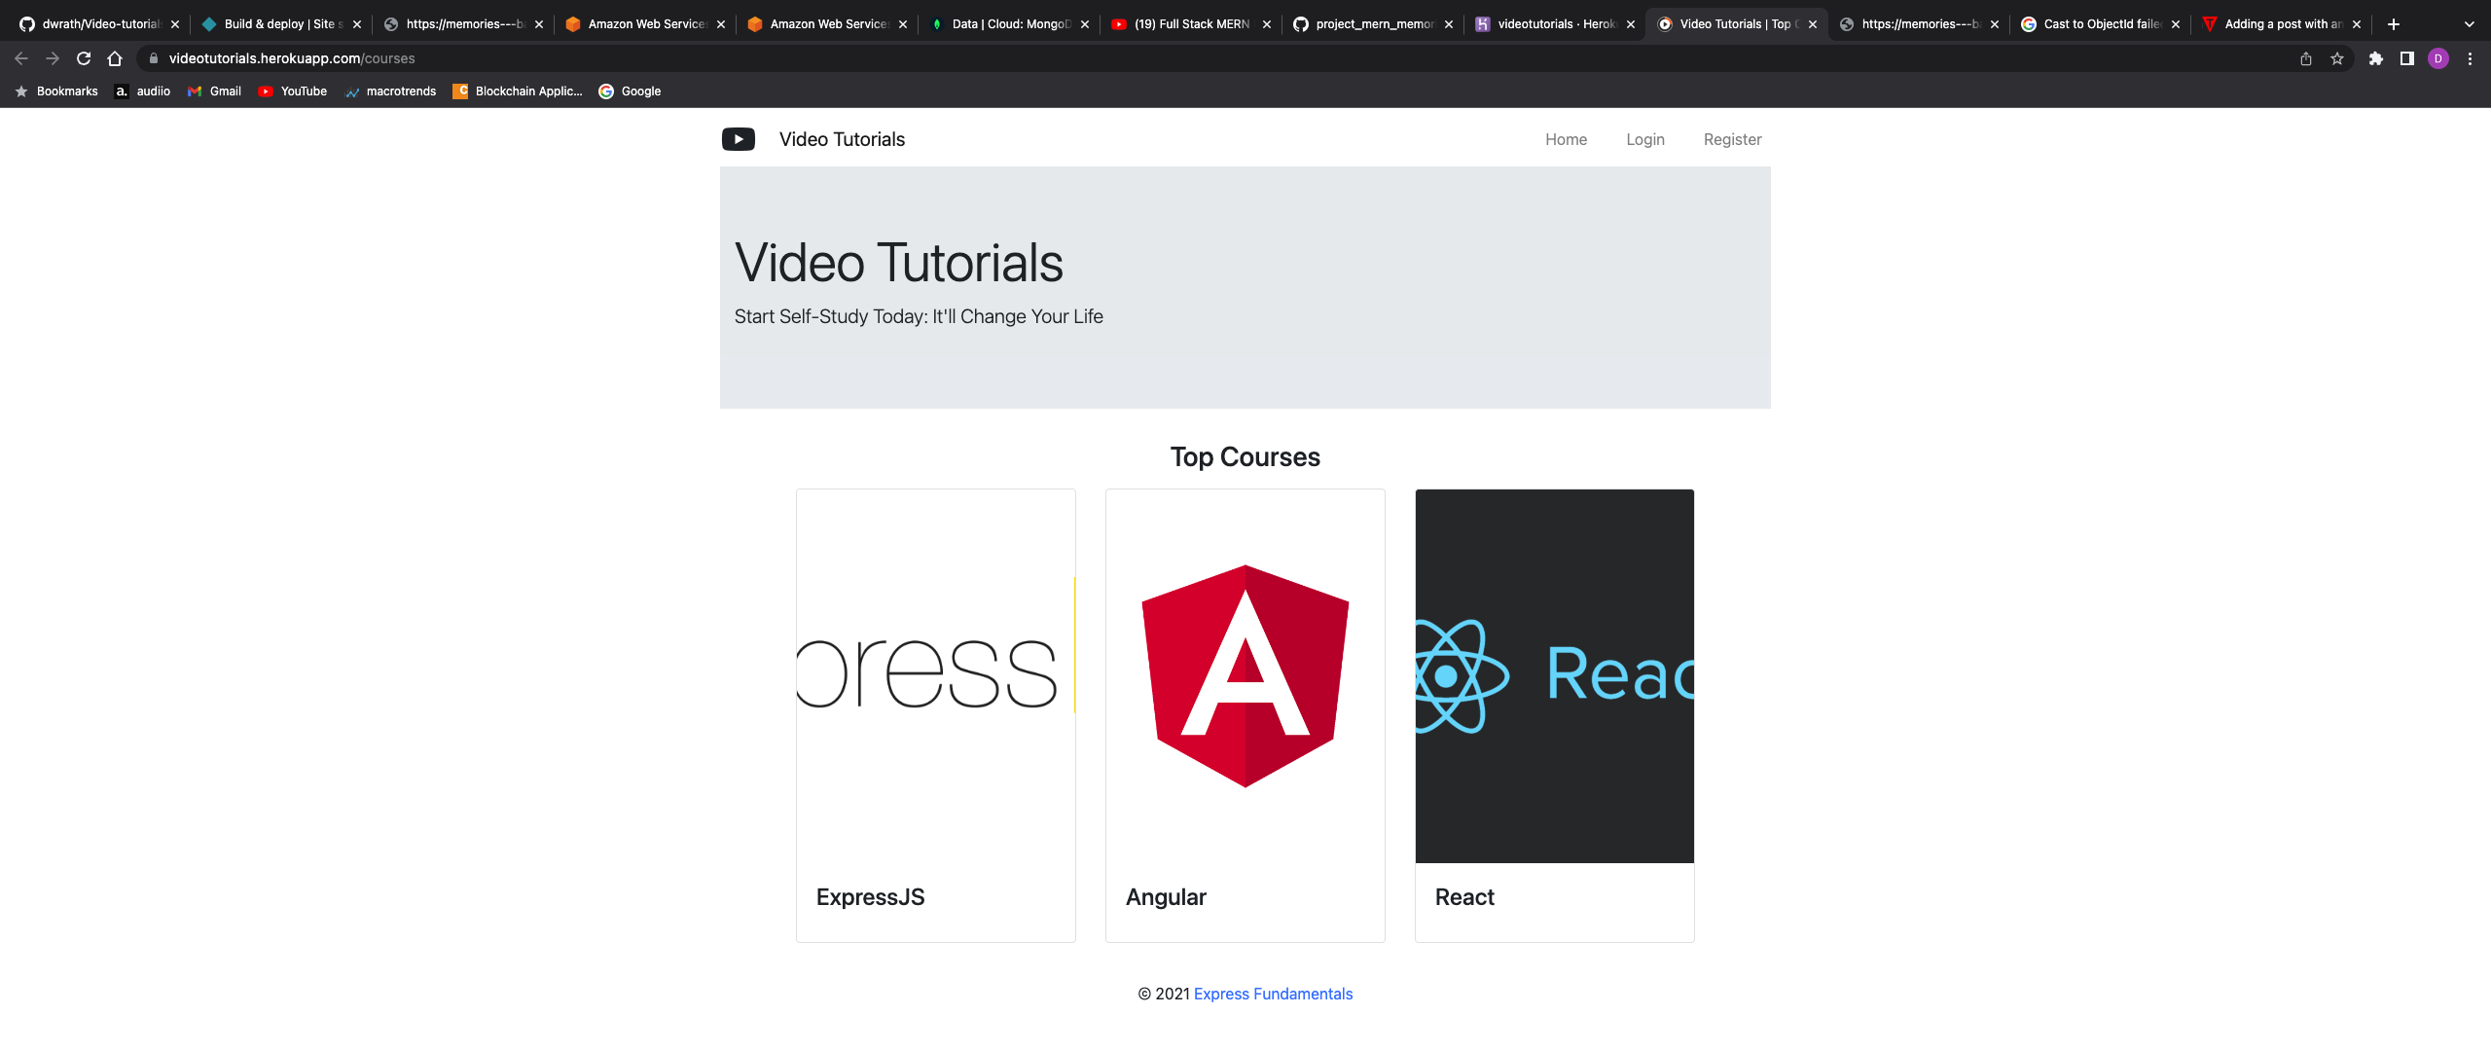Open the Chrome three-dot menu
This screenshot has width=2491, height=1051.
click(x=2470, y=58)
